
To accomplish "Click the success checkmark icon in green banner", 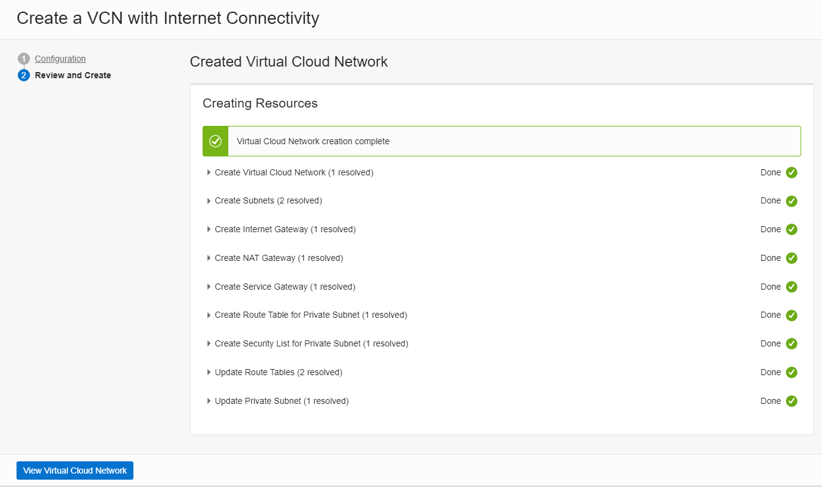I will 215,141.
